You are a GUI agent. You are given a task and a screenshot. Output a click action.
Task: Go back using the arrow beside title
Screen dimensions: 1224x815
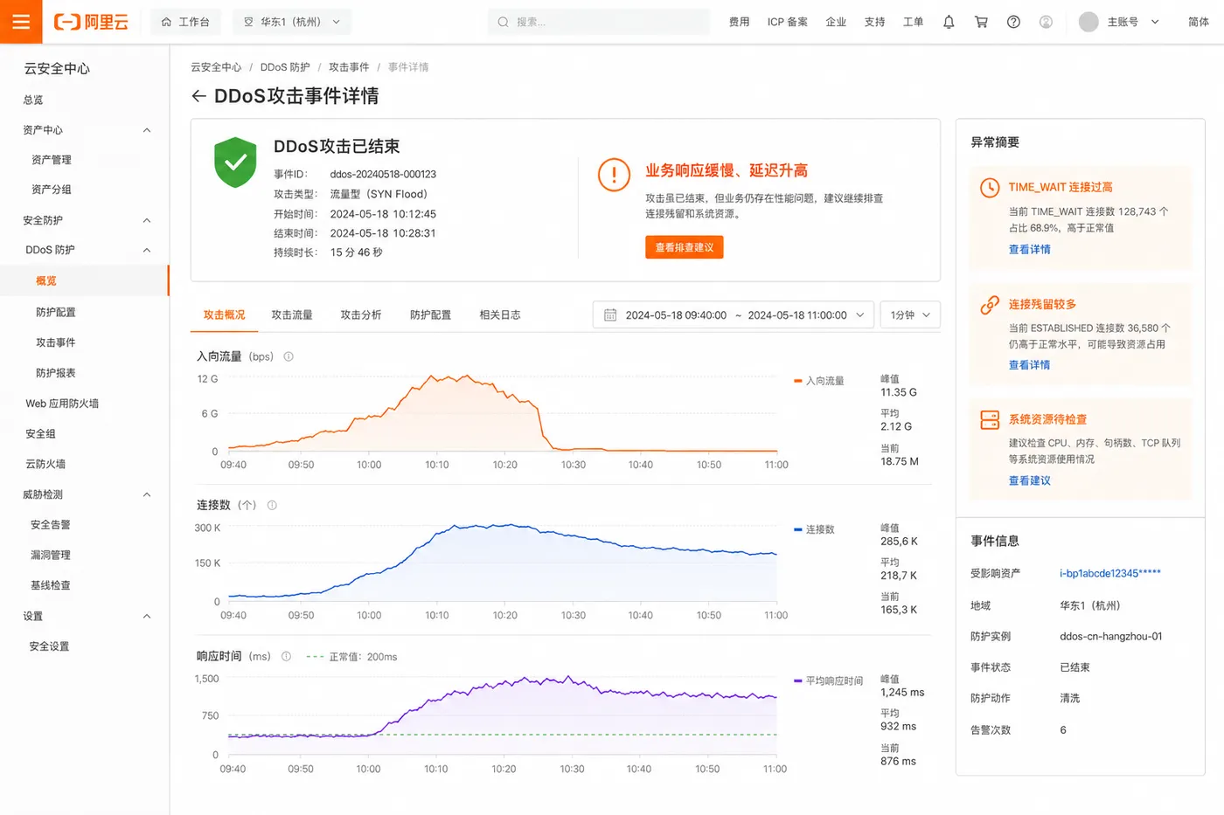coord(199,96)
